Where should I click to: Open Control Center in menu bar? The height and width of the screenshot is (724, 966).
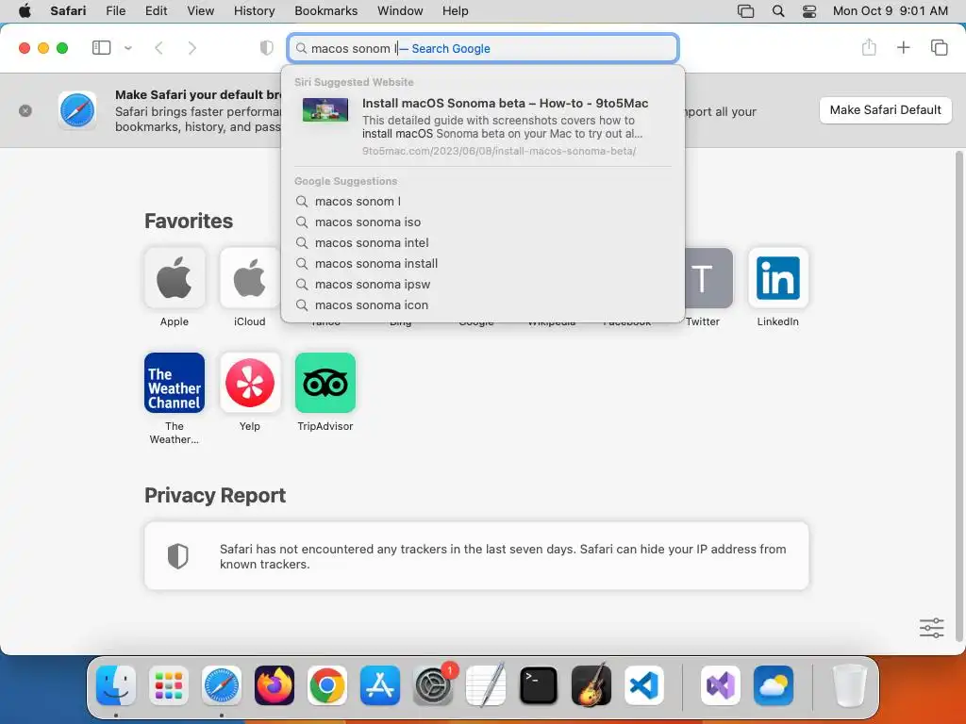point(809,11)
